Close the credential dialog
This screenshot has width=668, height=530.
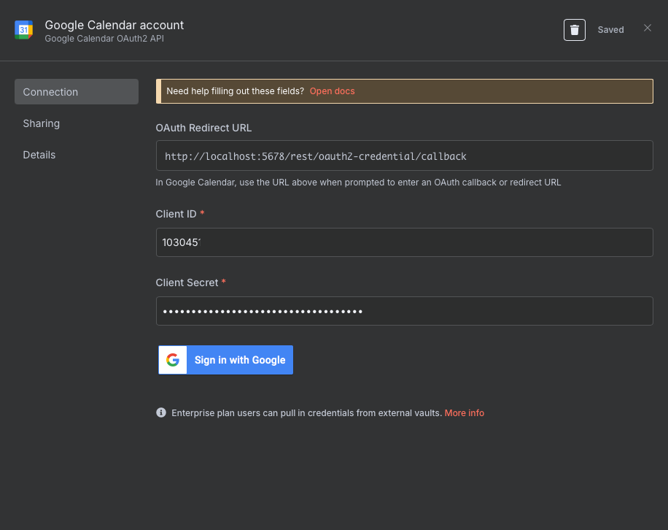tap(647, 28)
